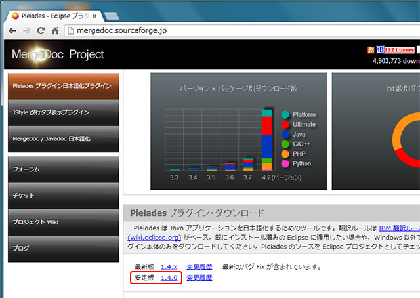Viewport: 420px width, 298px height.
Task: Go back using the browser back arrow
Action: click(x=12, y=31)
